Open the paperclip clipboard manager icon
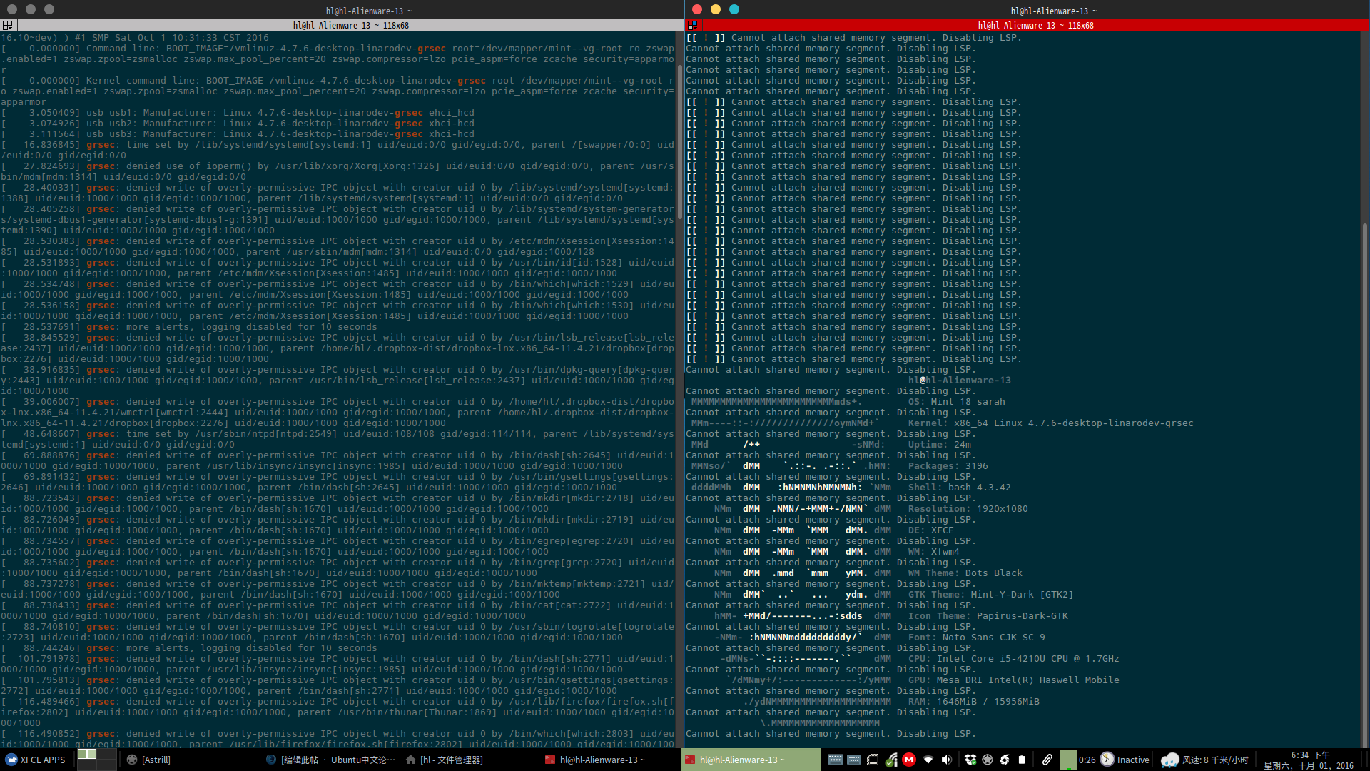This screenshot has height=771, width=1370. 1047,760
